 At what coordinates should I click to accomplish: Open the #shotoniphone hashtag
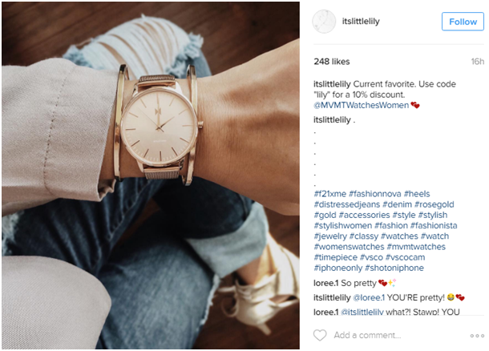click(394, 268)
